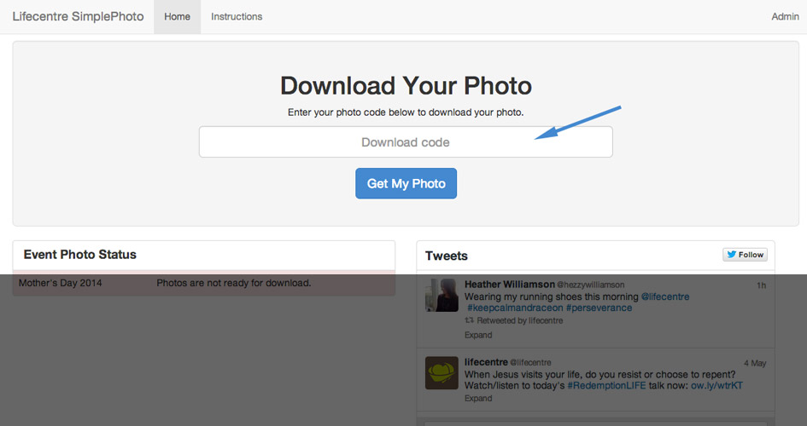807x426 pixels.
Task: Click the Tweets widget heading
Action: (x=447, y=256)
